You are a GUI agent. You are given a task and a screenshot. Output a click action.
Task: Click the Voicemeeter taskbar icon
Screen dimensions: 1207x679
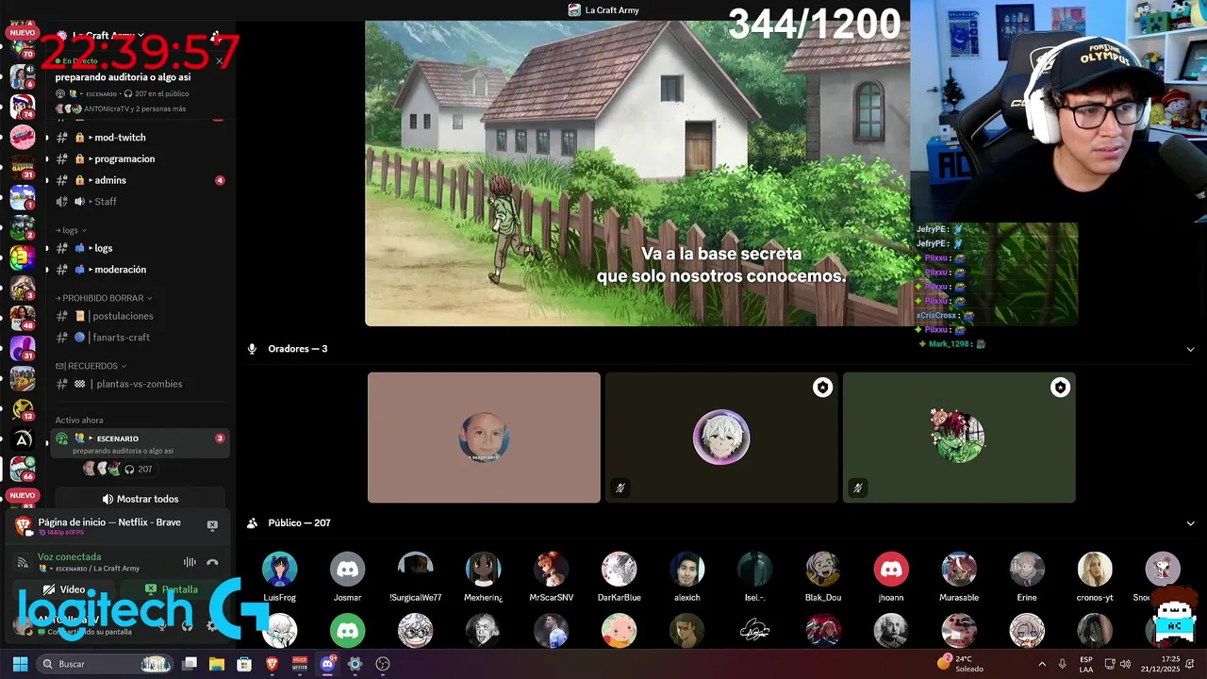(x=300, y=664)
